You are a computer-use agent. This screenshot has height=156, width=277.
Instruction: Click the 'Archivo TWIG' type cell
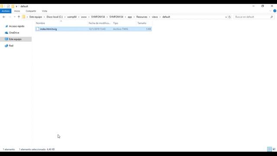(x=120, y=29)
